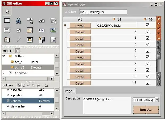Screen dimensions: 165x120
Task: Collapse the Button node in widget tree
Action: click(x=4, y=56)
